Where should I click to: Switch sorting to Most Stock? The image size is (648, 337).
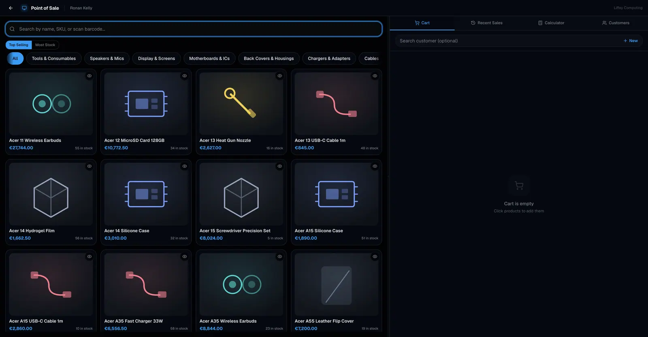click(x=45, y=45)
